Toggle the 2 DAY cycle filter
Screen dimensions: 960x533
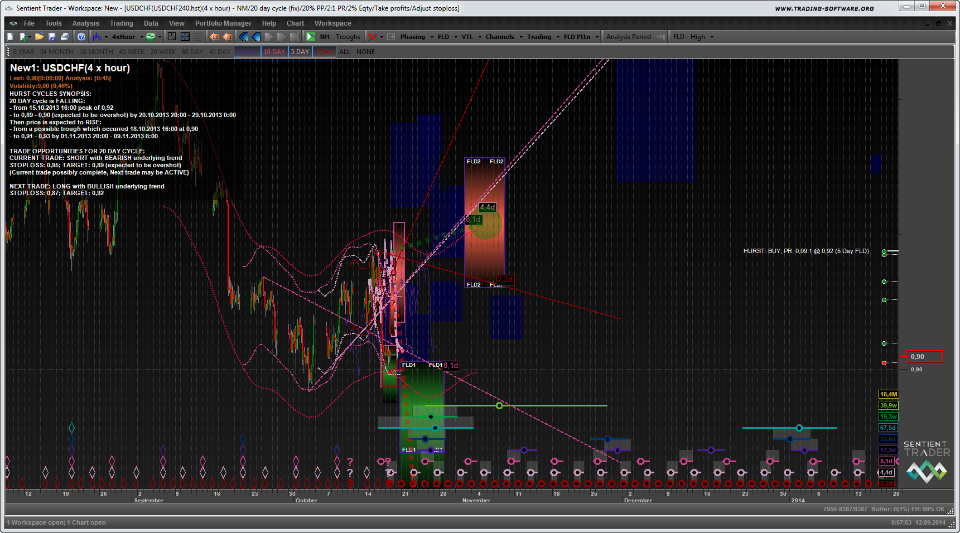point(324,52)
